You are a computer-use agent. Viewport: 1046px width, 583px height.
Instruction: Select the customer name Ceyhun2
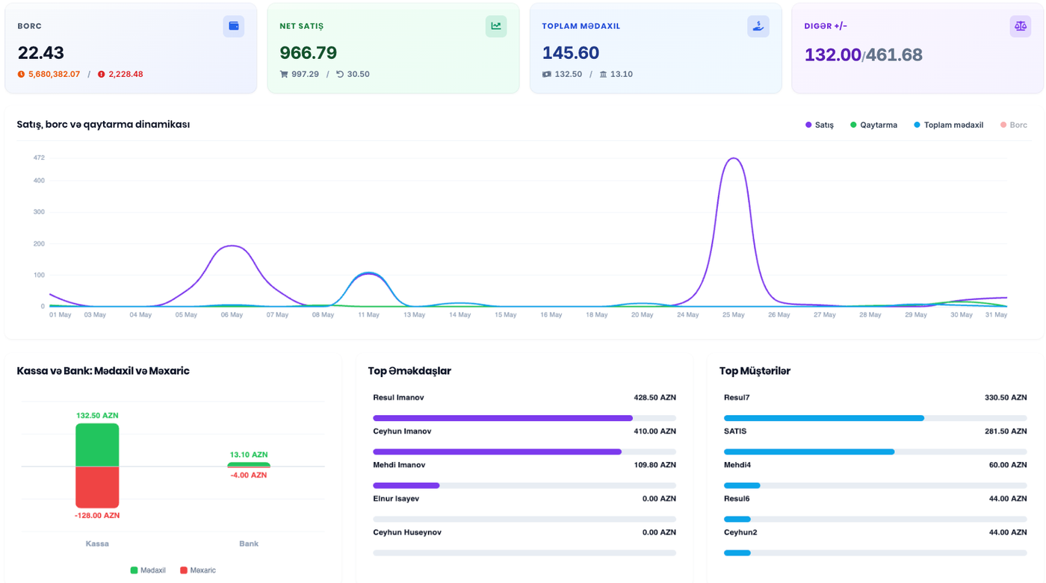(740, 532)
